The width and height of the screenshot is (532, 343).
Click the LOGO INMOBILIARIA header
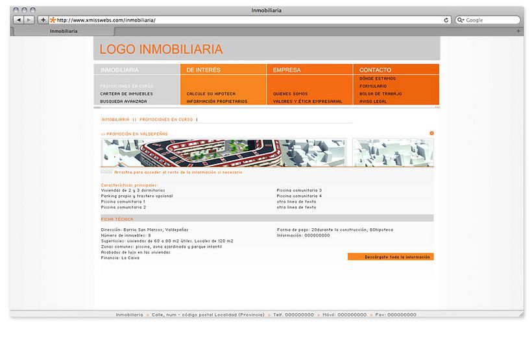[161, 49]
